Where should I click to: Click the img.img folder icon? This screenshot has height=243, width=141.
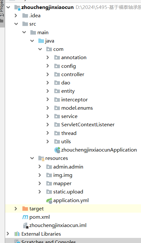49,175
